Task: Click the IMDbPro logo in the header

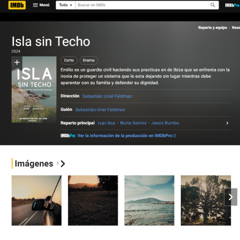Action: 232,5
